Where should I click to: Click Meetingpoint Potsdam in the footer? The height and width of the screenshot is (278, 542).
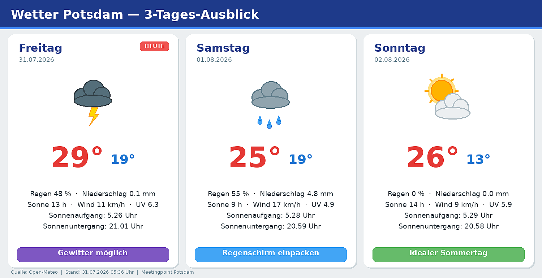click(167, 272)
